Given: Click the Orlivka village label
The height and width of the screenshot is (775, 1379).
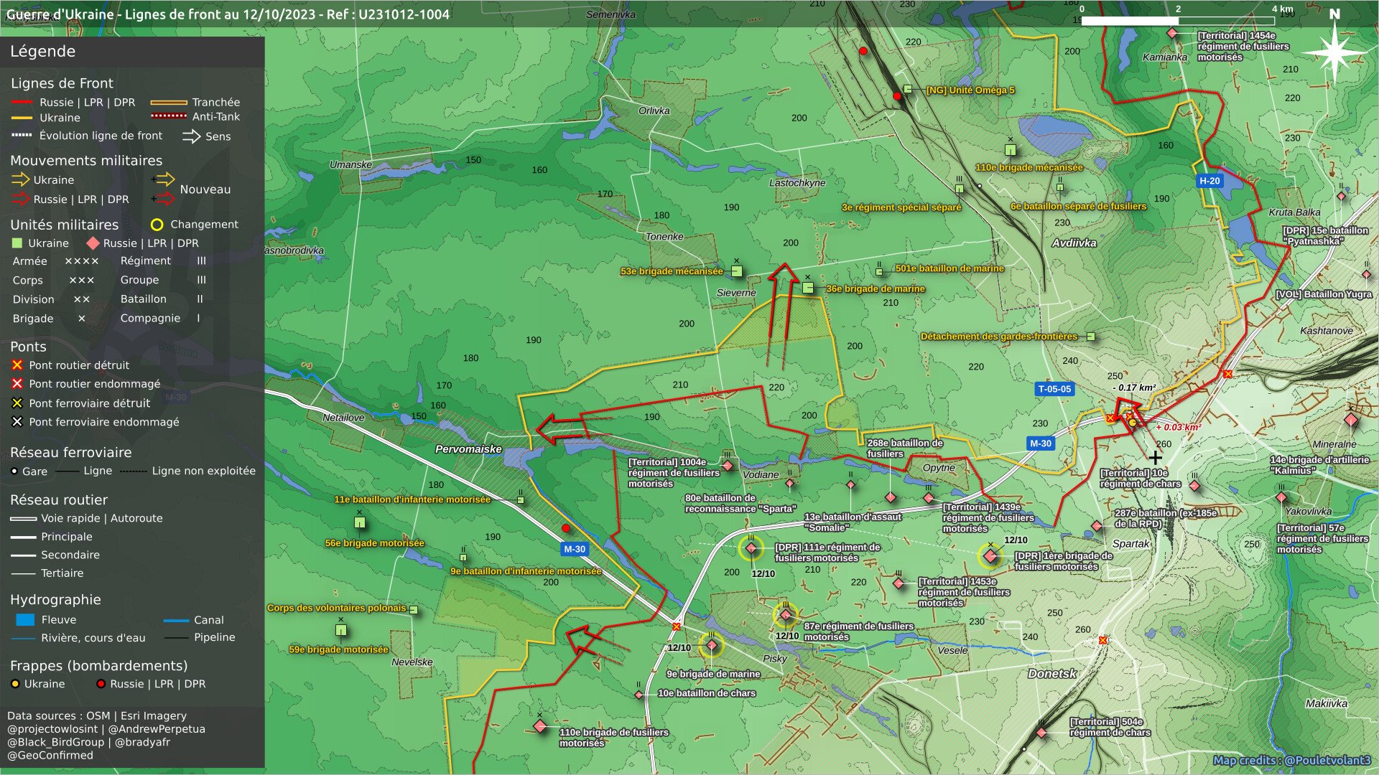Looking at the screenshot, I should 654,111.
